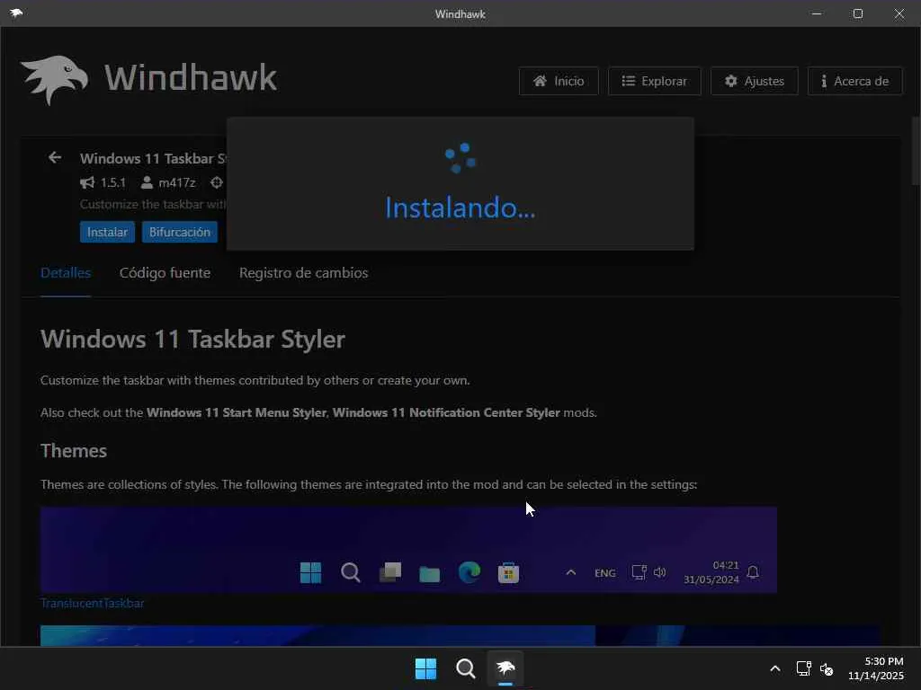Open the Explorar mods list
Viewport: 921px width, 690px height.
coord(655,81)
